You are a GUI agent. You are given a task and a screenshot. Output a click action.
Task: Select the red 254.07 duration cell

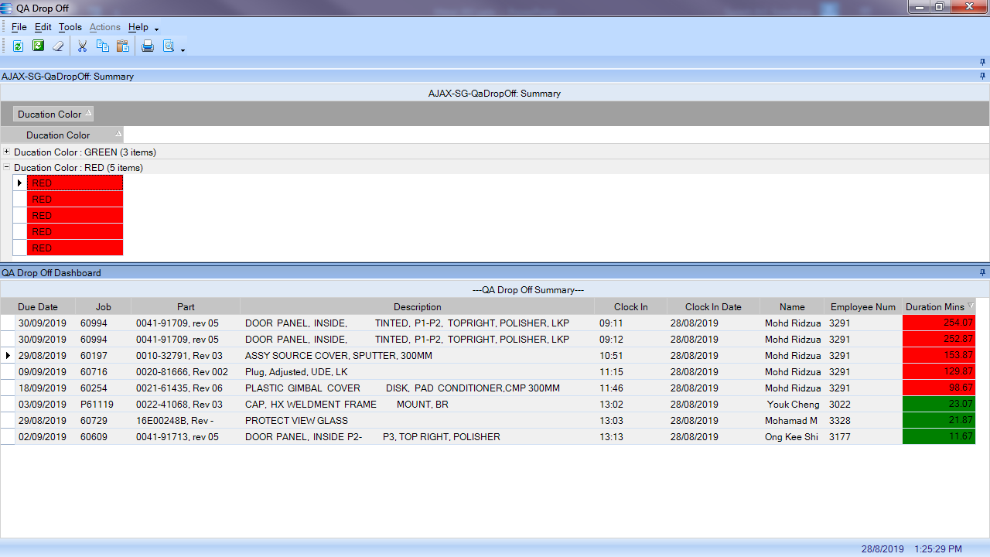coord(939,323)
